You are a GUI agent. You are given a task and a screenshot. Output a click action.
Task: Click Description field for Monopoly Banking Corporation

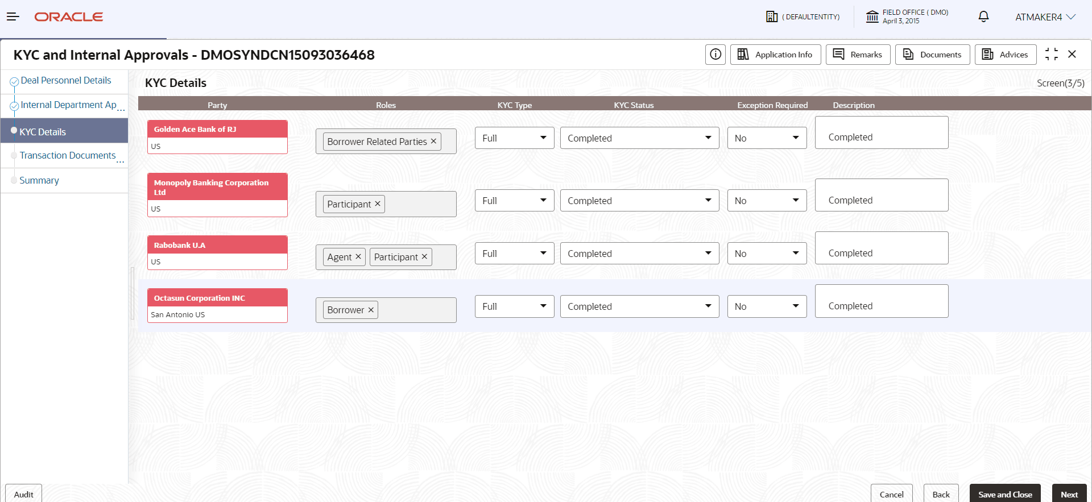(882, 195)
